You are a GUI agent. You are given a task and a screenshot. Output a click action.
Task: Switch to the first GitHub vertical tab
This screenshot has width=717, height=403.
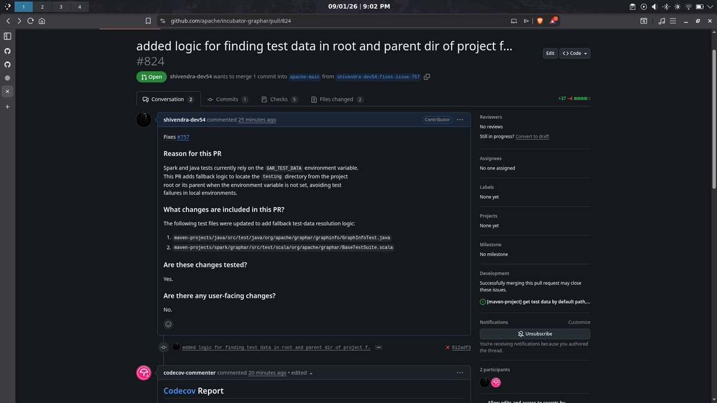tap(7, 51)
